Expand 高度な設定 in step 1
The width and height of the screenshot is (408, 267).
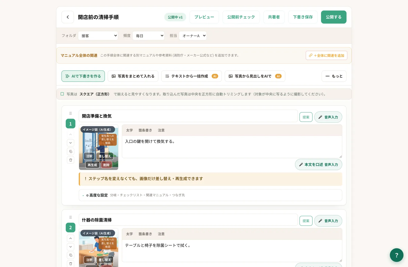(210, 195)
